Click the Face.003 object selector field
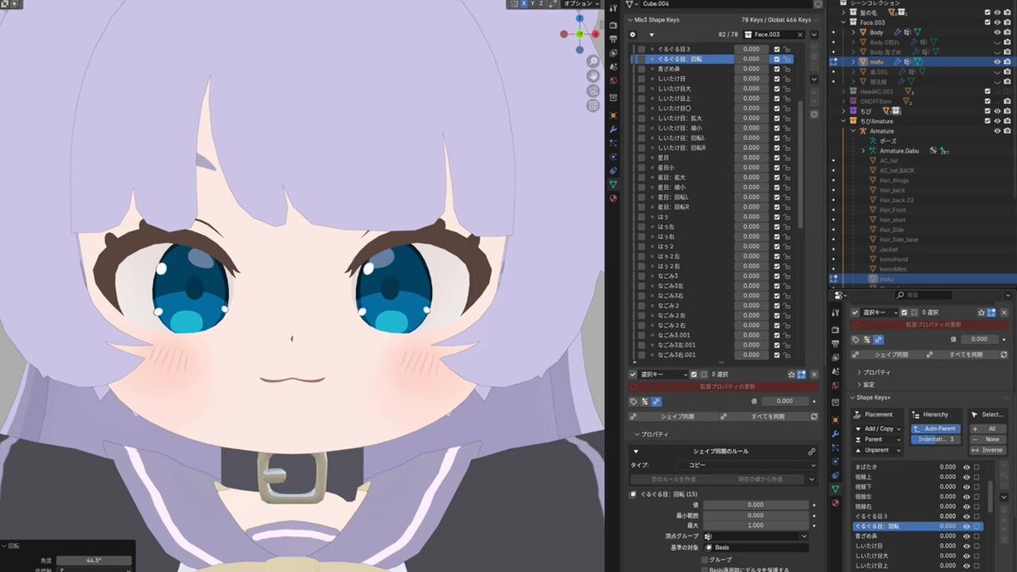Viewport: 1017px width, 572px height. click(774, 35)
